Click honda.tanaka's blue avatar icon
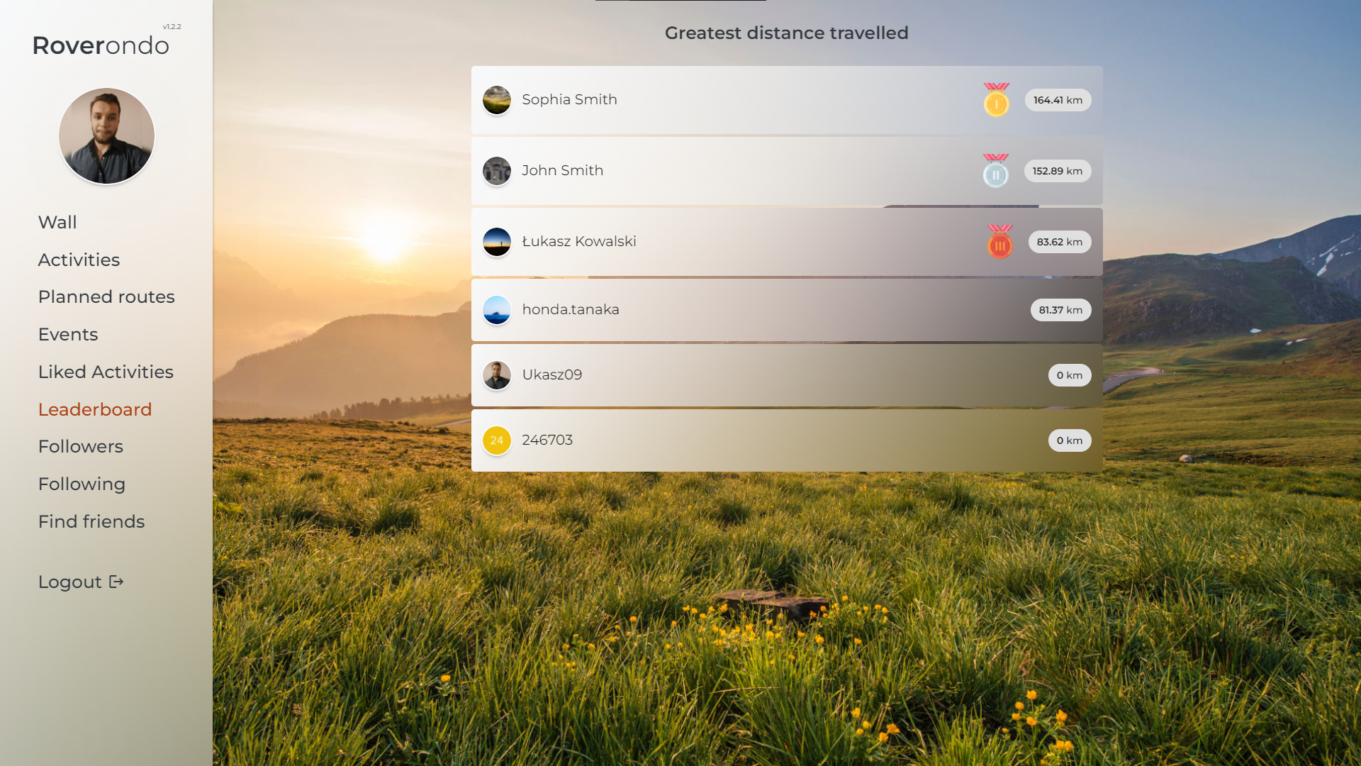 [497, 310]
